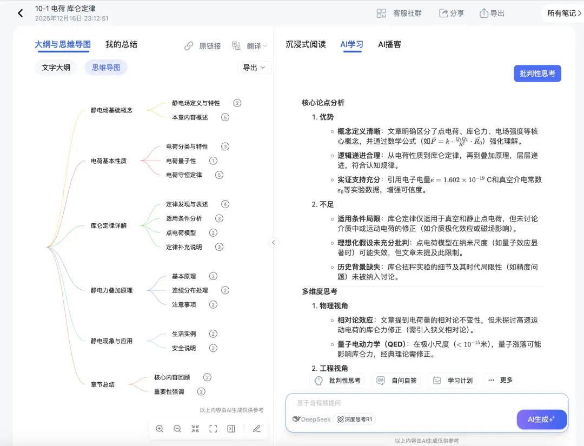Screen dimensions: 584x446
Task: Click the blue 批判性思考 tag button
Action: point(537,74)
